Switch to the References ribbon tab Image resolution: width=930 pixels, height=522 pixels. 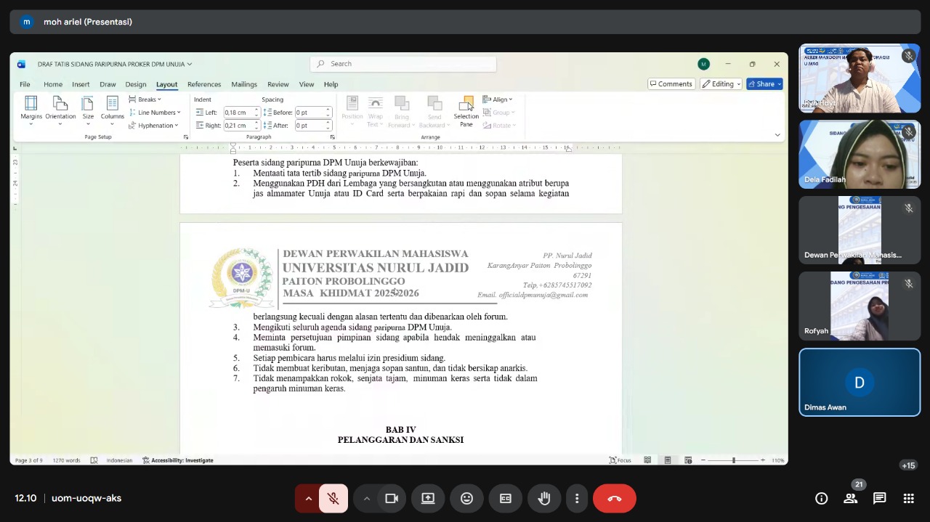[x=204, y=84]
